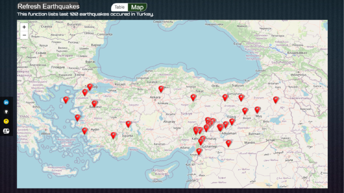This screenshot has width=344, height=193.
Task: Click earthquake marker at Balıkesir
Action: 95,103
